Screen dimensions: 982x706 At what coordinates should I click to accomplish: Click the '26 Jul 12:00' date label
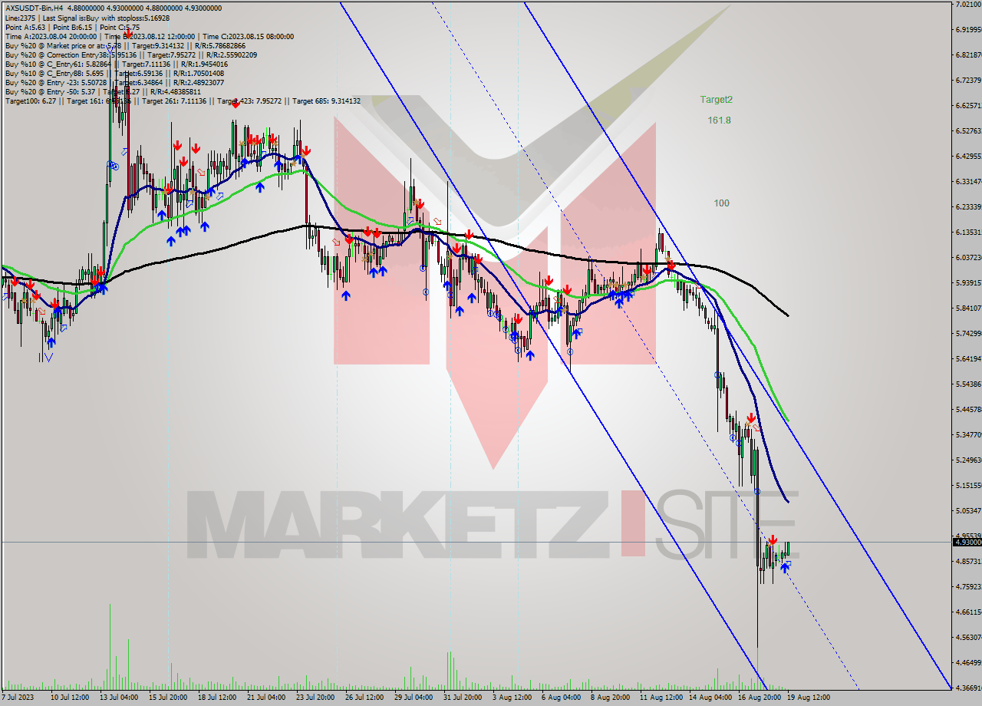pos(364,698)
